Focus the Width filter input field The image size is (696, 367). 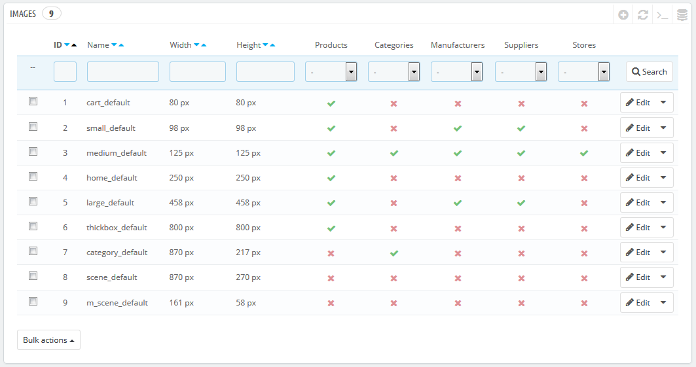coord(198,71)
